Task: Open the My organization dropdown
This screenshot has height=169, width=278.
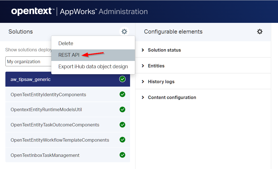Action: point(28,62)
